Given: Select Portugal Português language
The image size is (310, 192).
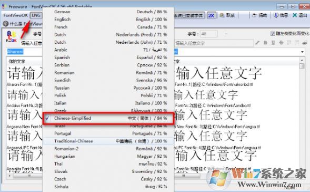Looking at the screenshot, I should [108, 133].
